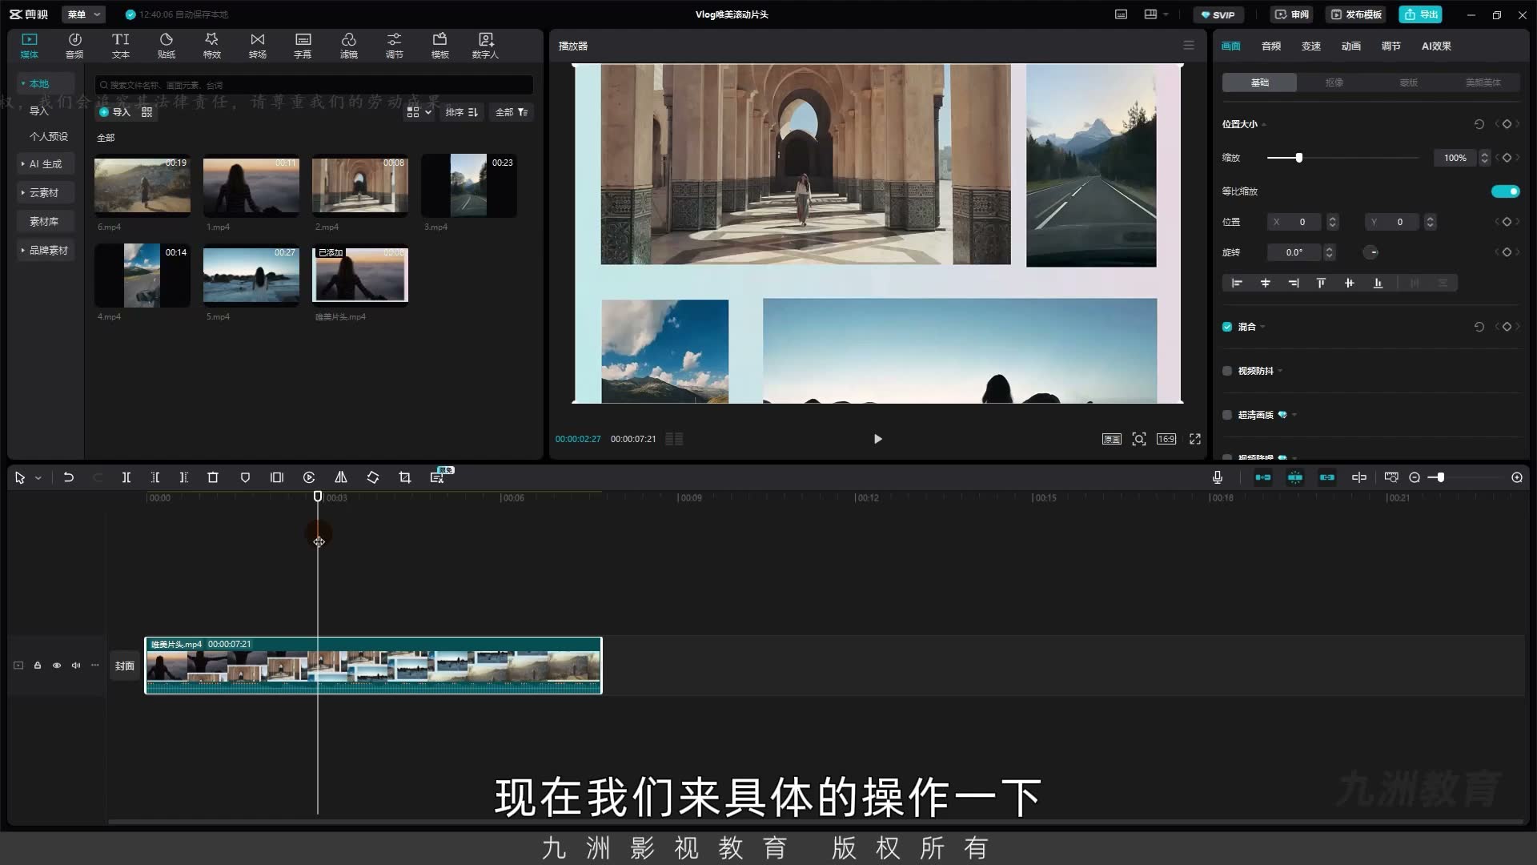Viewport: 1537px width, 865px height.
Task: Toggle the auto-snap icon on timeline
Action: click(x=1294, y=477)
